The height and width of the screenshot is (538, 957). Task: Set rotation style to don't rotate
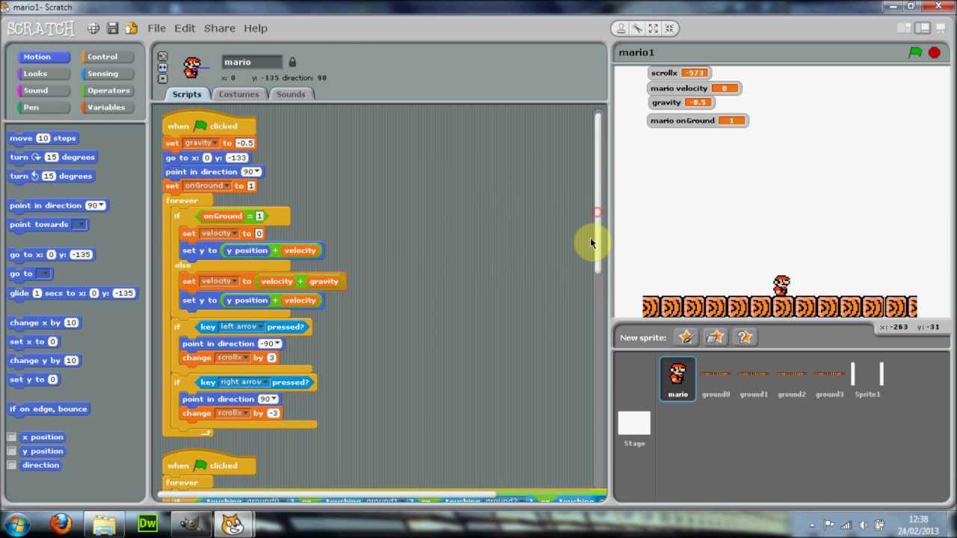[x=162, y=78]
